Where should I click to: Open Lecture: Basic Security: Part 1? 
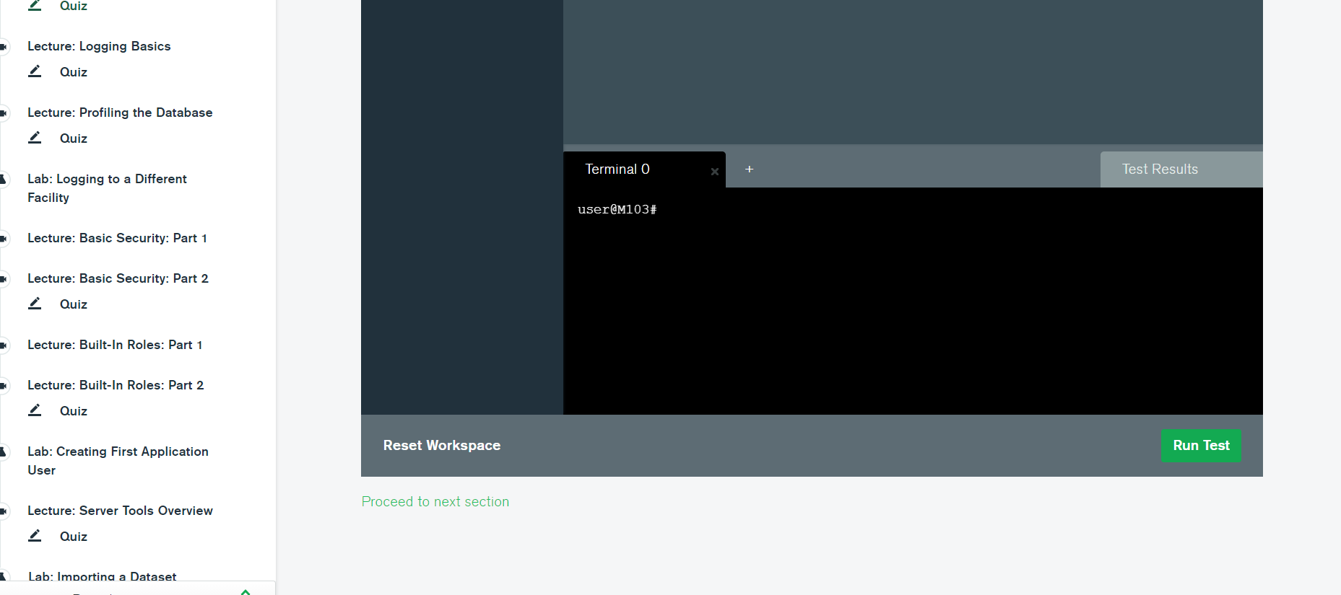117,238
